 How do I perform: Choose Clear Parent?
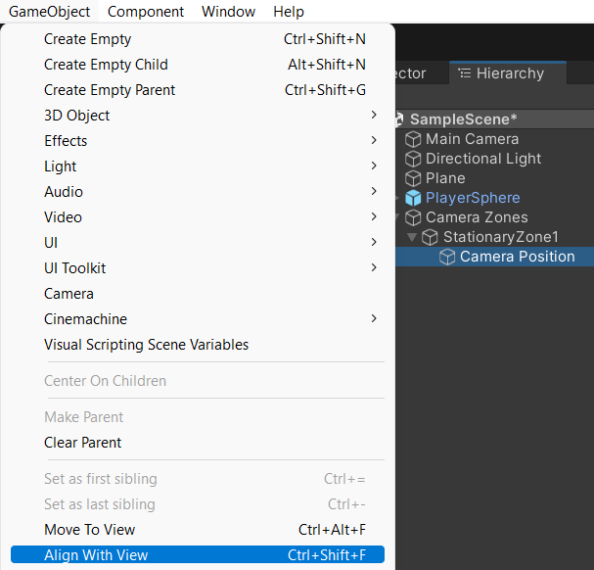click(198, 443)
